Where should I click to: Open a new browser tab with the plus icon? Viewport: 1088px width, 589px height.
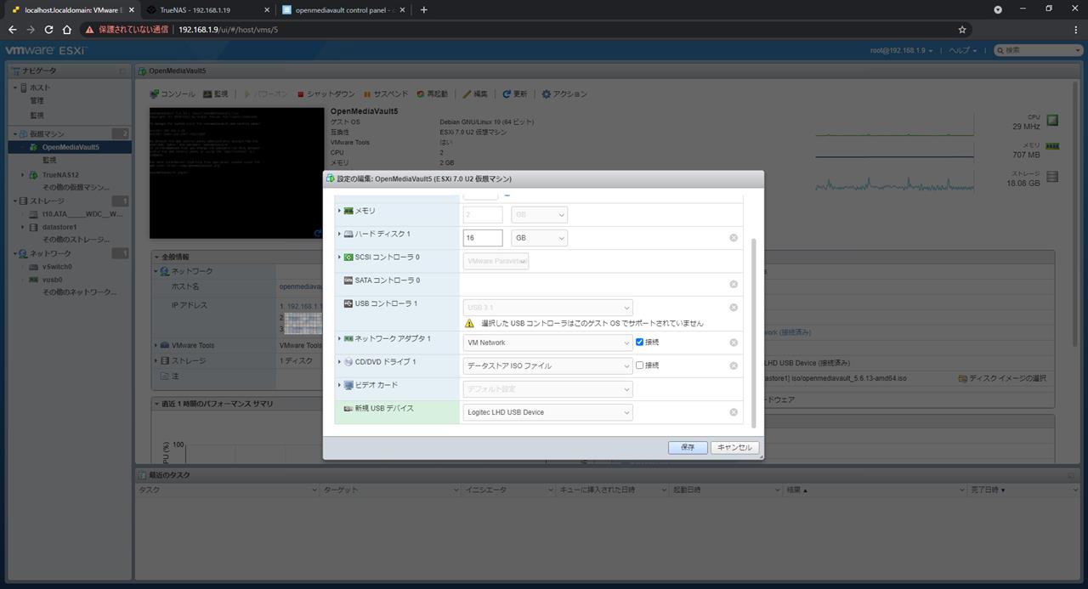[424, 9]
